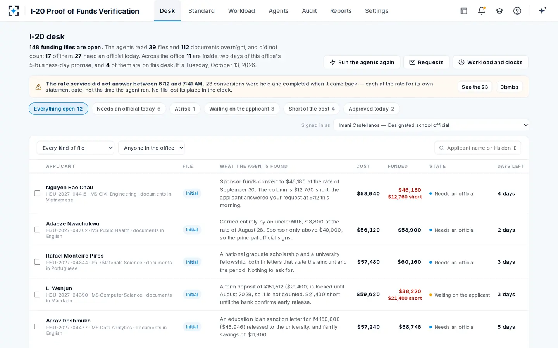Click the Initial badge in Aarav Deshmukh row
Image resolution: width=558 pixels, height=348 pixels.
click(x=192, y=327)
